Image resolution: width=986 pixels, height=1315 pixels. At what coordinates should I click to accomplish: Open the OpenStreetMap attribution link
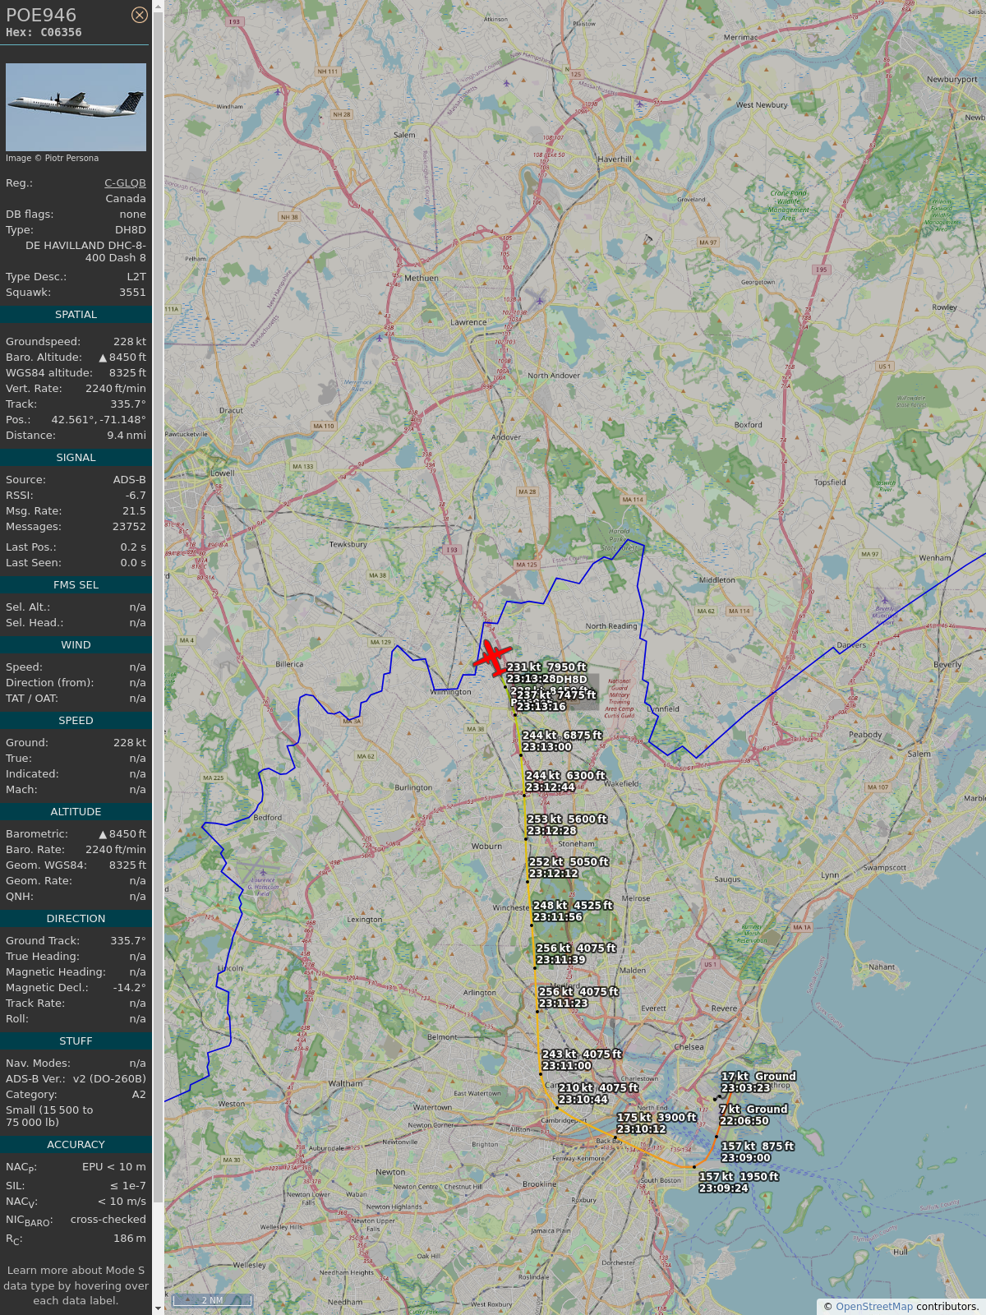pyautogui.click(x=874, y=1306)
